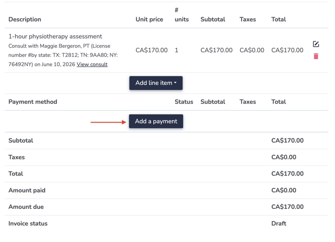
Task: Click the Invoice status row label
Action: pos(28,223)
